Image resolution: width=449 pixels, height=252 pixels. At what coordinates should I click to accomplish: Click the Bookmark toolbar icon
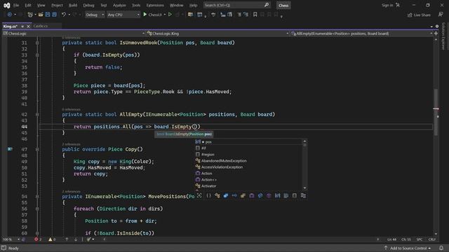tap(255, 15)
